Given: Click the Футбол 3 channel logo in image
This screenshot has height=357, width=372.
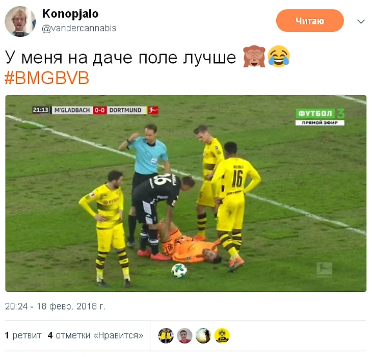Looking at the screenshot, I should (x=320, y=117).
